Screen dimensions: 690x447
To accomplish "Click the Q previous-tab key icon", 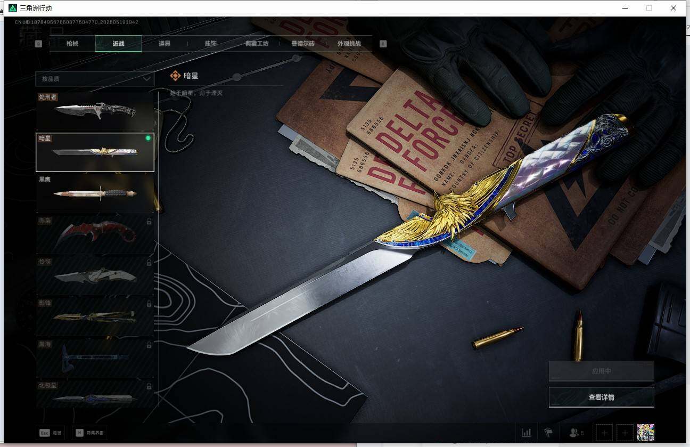I will (38, 44).
